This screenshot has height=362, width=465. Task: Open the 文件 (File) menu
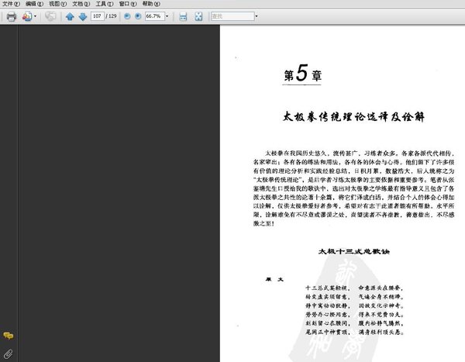(x=11, y=4)
